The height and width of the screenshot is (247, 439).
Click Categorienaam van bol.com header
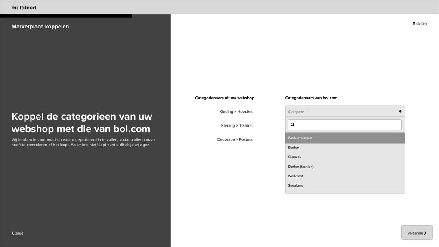click(311, 98)
